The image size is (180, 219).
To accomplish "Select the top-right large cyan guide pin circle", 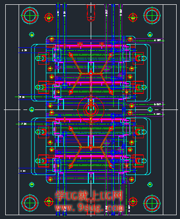I will [x=152, y=15].
